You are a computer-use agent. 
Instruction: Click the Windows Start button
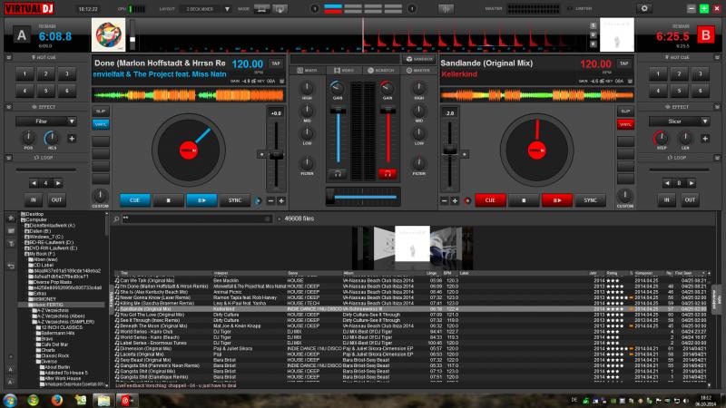10,399
